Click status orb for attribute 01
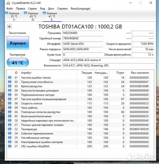This screenshot has width=159, height=164. (x=10, y=77)
